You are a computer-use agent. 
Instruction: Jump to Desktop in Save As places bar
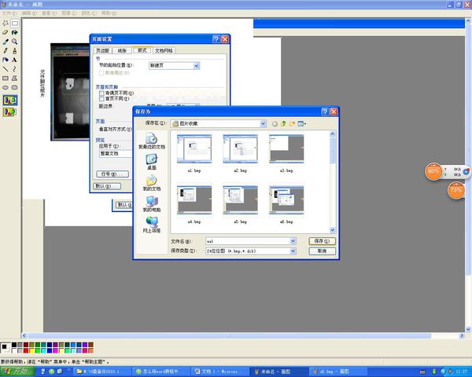151,162
